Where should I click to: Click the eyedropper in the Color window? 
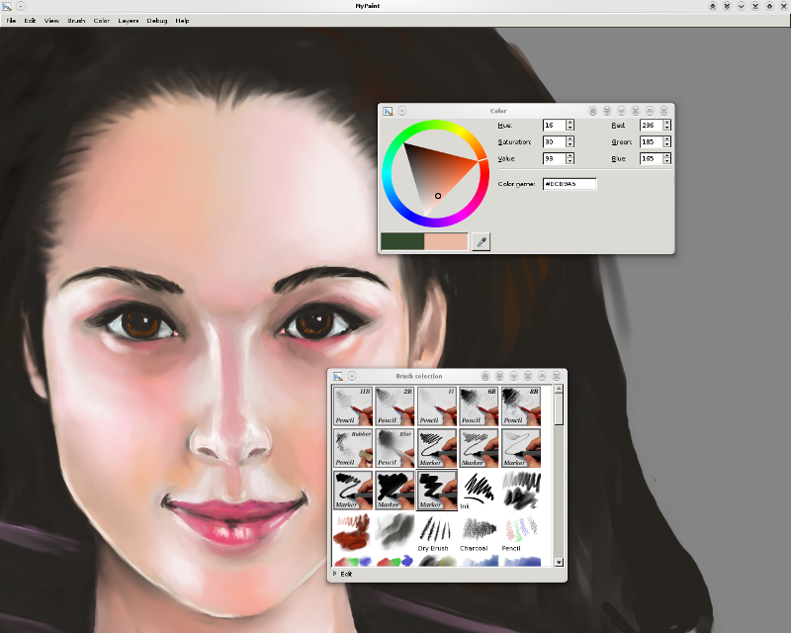[x=481, y=240]
